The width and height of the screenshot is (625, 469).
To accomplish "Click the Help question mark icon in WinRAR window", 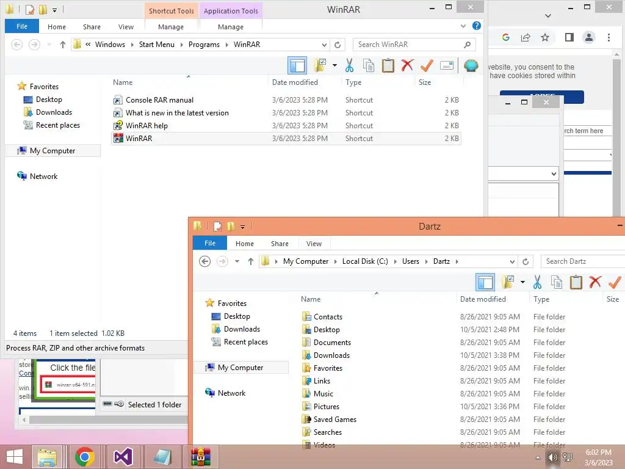I will (476, 26).
